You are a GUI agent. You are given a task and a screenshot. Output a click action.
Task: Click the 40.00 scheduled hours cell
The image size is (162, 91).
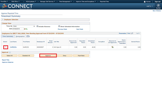[94, 47]
